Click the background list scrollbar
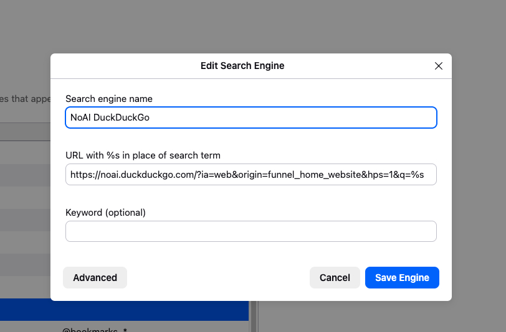506x332 pixels. [253, 316]
